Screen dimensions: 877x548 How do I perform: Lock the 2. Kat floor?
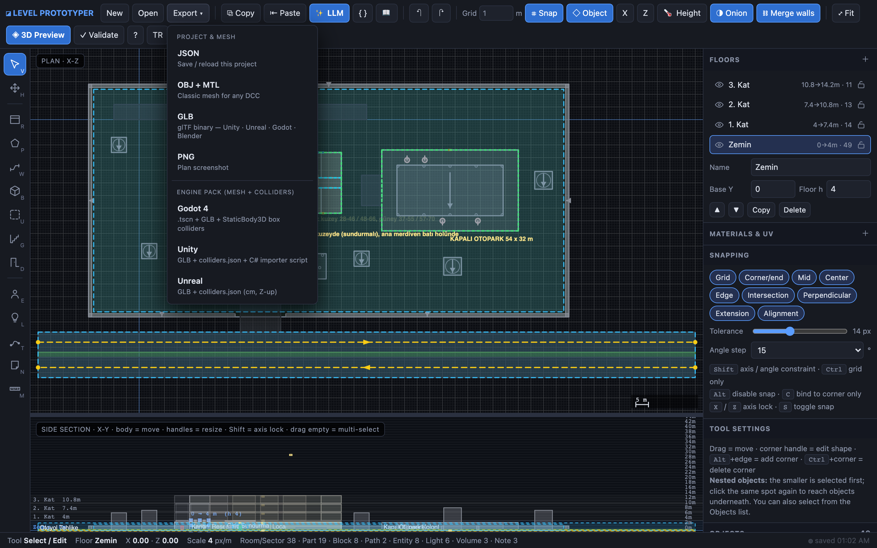click(x=861, y=105)
